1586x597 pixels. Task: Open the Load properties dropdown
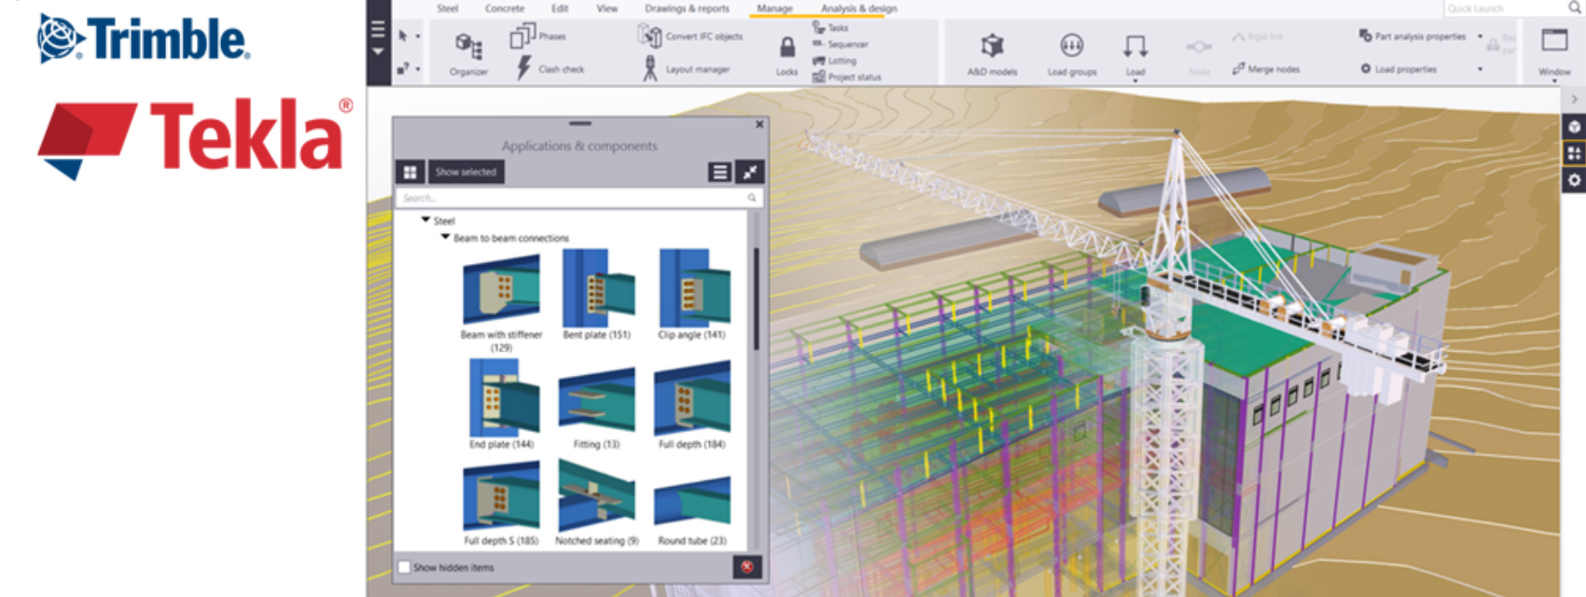click(x=1480, y=69)
